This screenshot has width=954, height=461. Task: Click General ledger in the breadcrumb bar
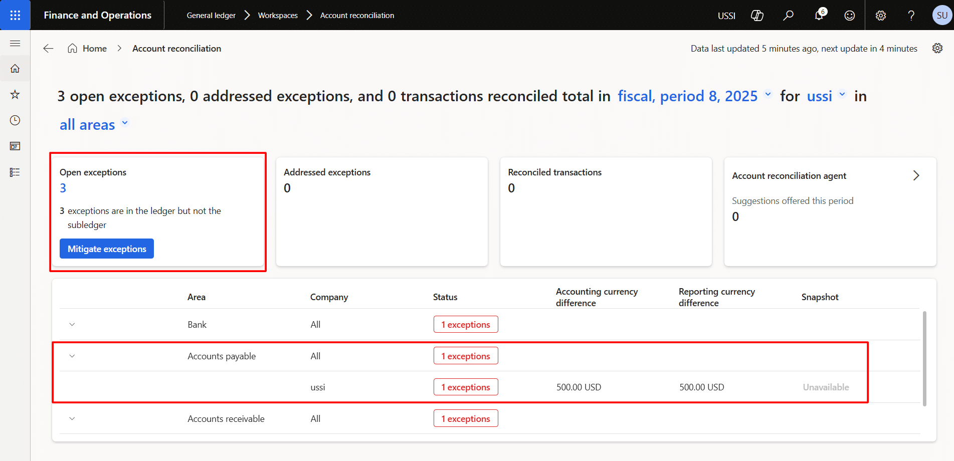click(211, 16)
